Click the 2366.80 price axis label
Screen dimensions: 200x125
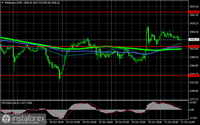pos(194,65)
